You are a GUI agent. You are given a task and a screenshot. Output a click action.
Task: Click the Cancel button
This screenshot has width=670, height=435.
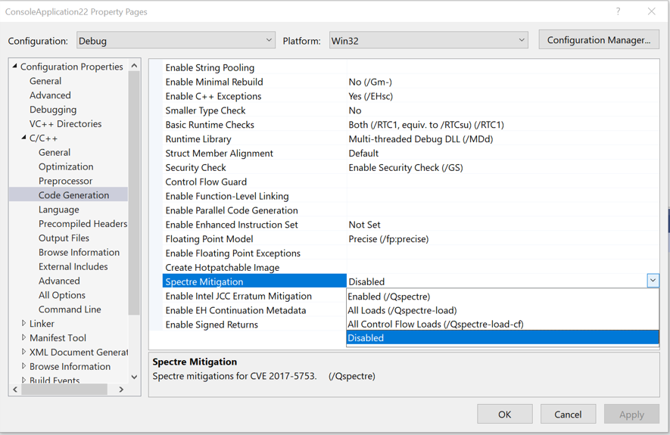(x=568, y=414)
